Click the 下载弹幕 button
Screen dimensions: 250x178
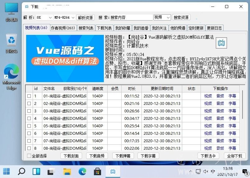[123, 156]
